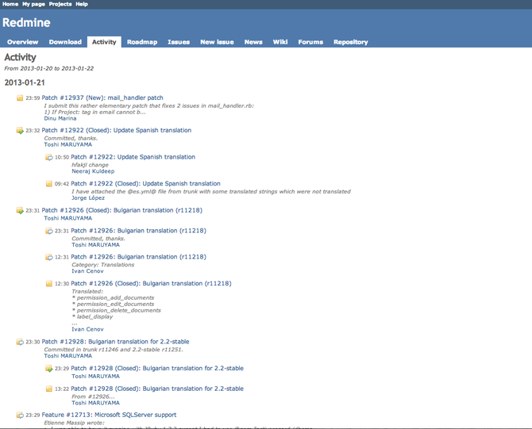Click the new-issue icon beside Patch #12937
Screen dimensions: 532x429
[20, 98]
